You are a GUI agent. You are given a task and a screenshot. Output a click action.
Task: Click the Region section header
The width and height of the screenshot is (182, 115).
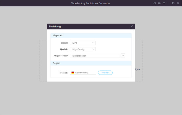pyautogui.click(x=91, y=63)
